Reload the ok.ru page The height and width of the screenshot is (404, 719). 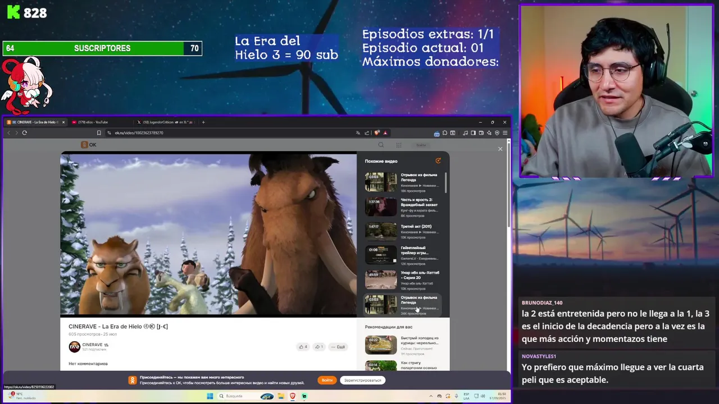tap(24, 133)
